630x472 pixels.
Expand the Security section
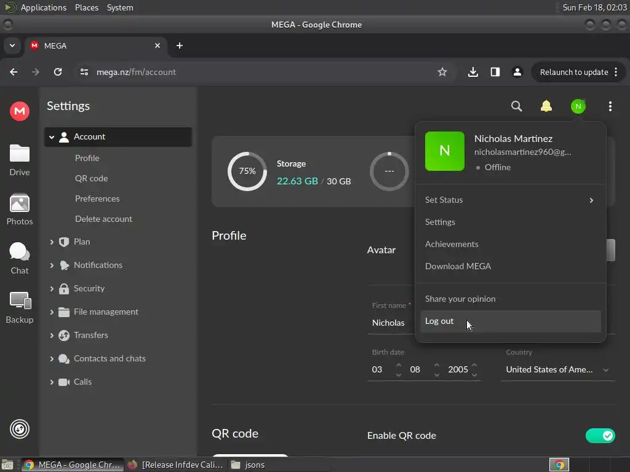point(52,289)
